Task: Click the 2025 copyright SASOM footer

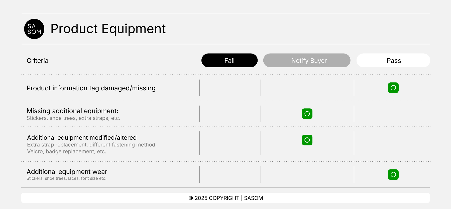Action: coord(225,198)
